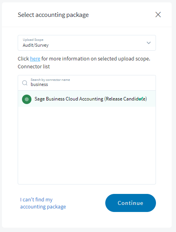Click the magnifying glass search icon
Viewport: 176px width, 232px height.
[x=25, y=83]
